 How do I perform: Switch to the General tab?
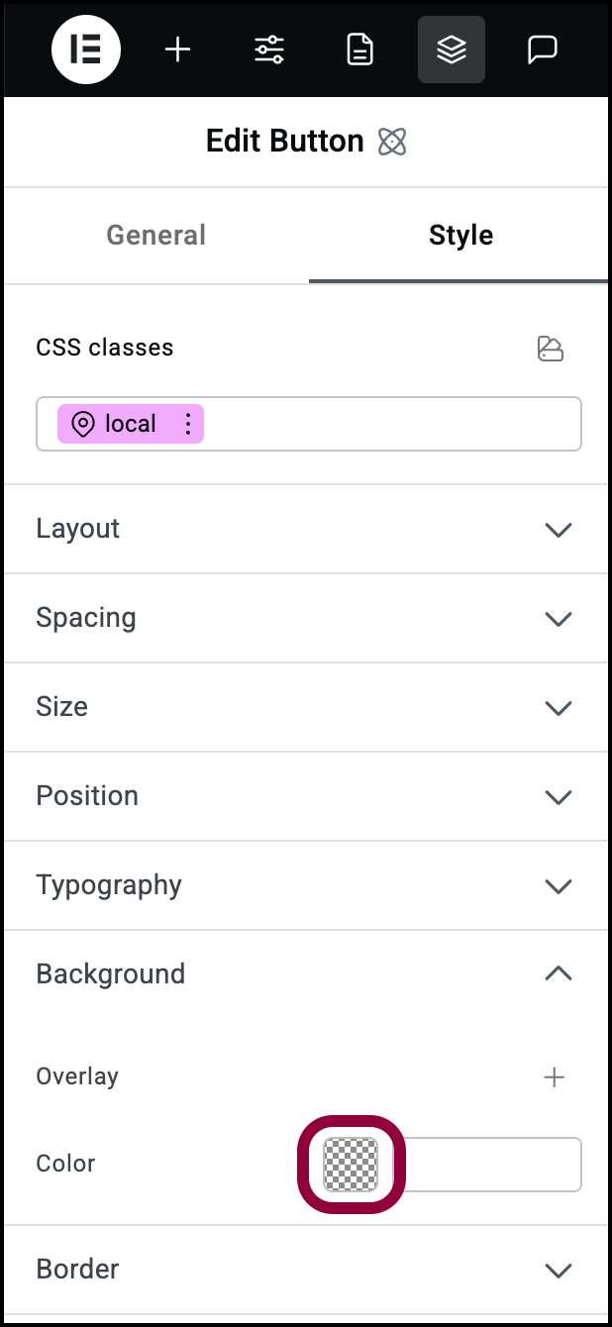(155, 236)
